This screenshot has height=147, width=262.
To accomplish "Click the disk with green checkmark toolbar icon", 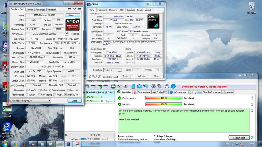I will (100, 86).
